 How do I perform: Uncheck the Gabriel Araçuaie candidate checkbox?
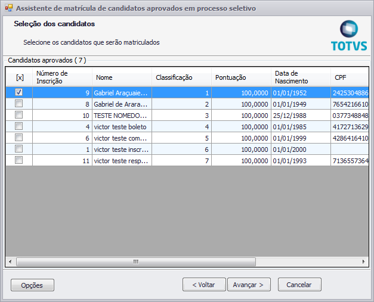tap(19, 92)
